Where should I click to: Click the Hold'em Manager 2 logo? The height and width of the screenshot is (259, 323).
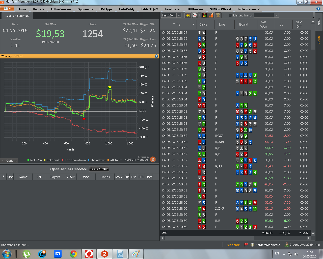[x=153, y=159]
